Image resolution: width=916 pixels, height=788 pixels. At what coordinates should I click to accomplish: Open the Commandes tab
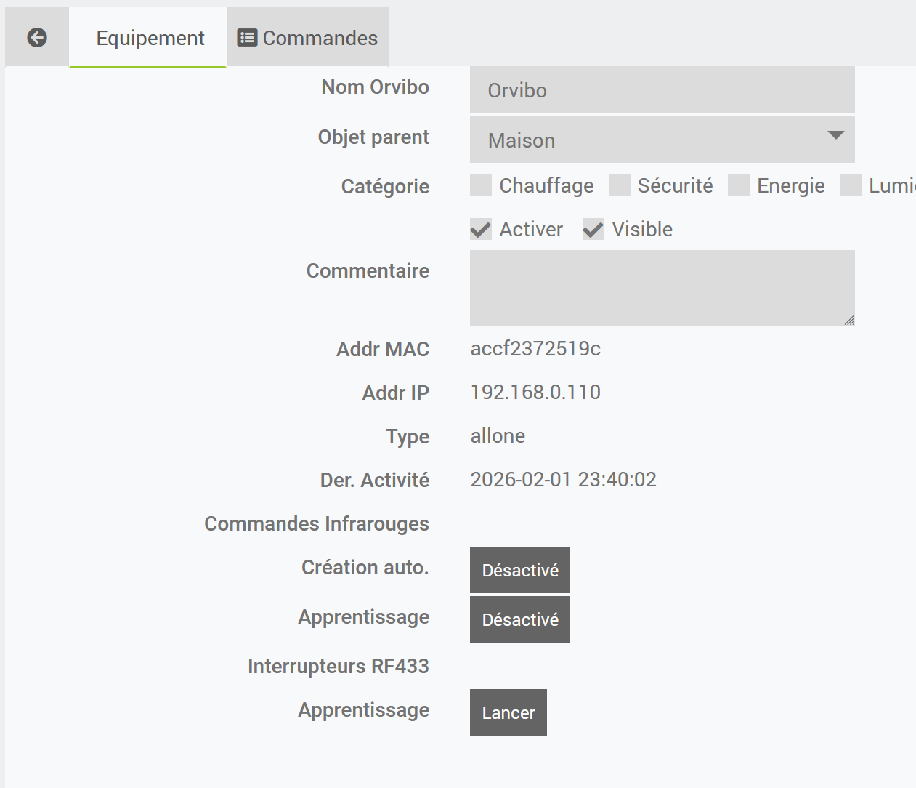(308, 38)
